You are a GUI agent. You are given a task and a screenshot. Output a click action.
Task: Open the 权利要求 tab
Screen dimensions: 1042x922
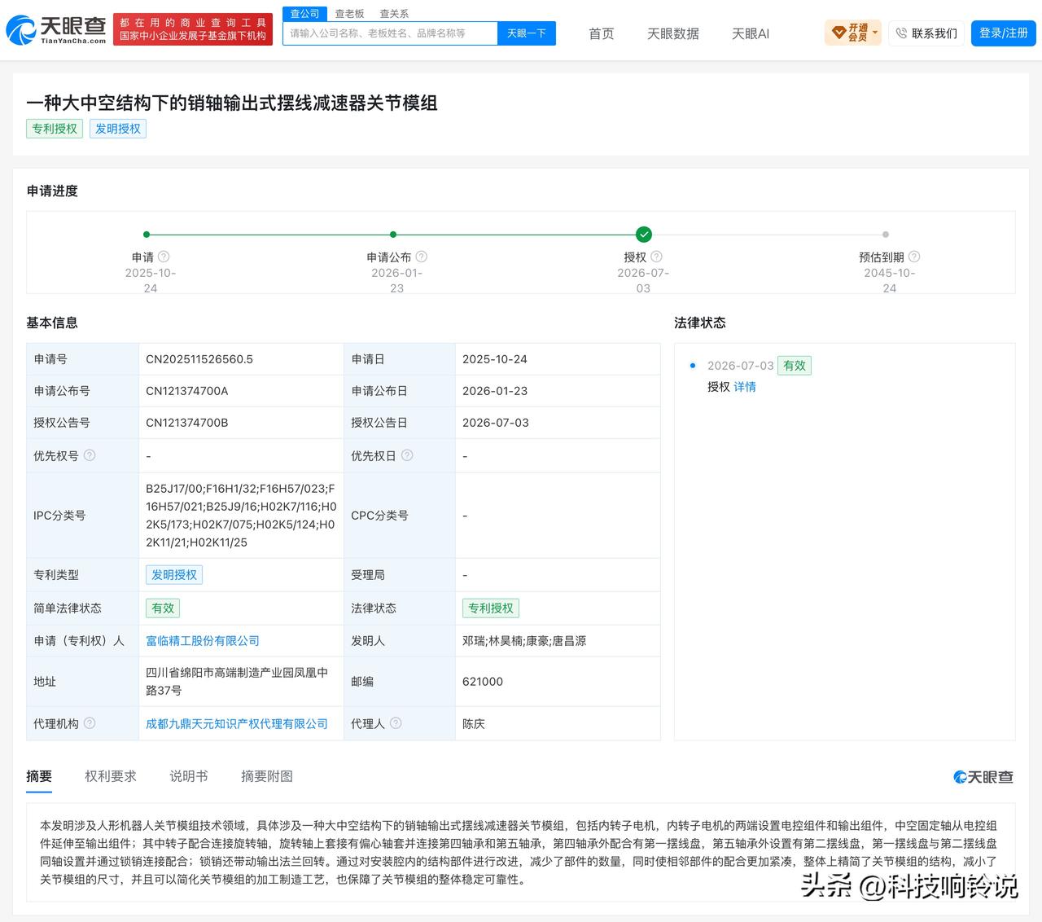[x=111, y=776]
